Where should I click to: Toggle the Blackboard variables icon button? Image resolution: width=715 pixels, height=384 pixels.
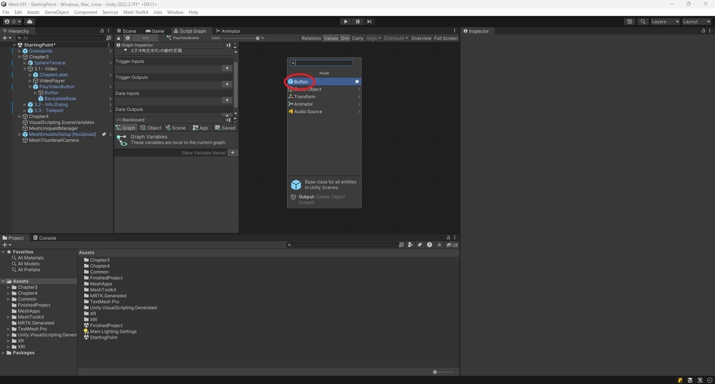pyautogui.click(x=146, y=38)
